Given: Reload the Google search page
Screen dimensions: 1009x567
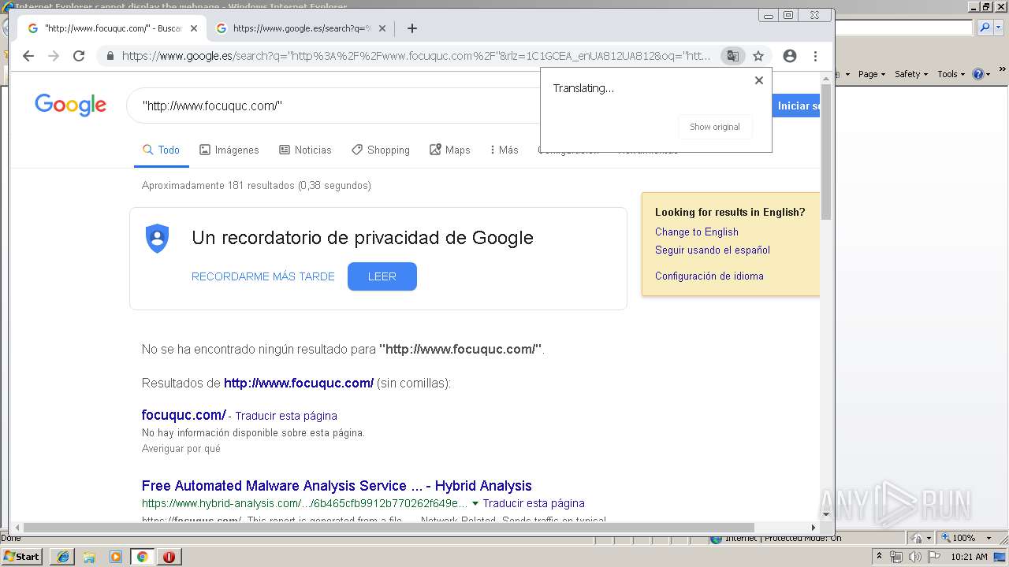Looking at the screenshot, I should (79, 56).
